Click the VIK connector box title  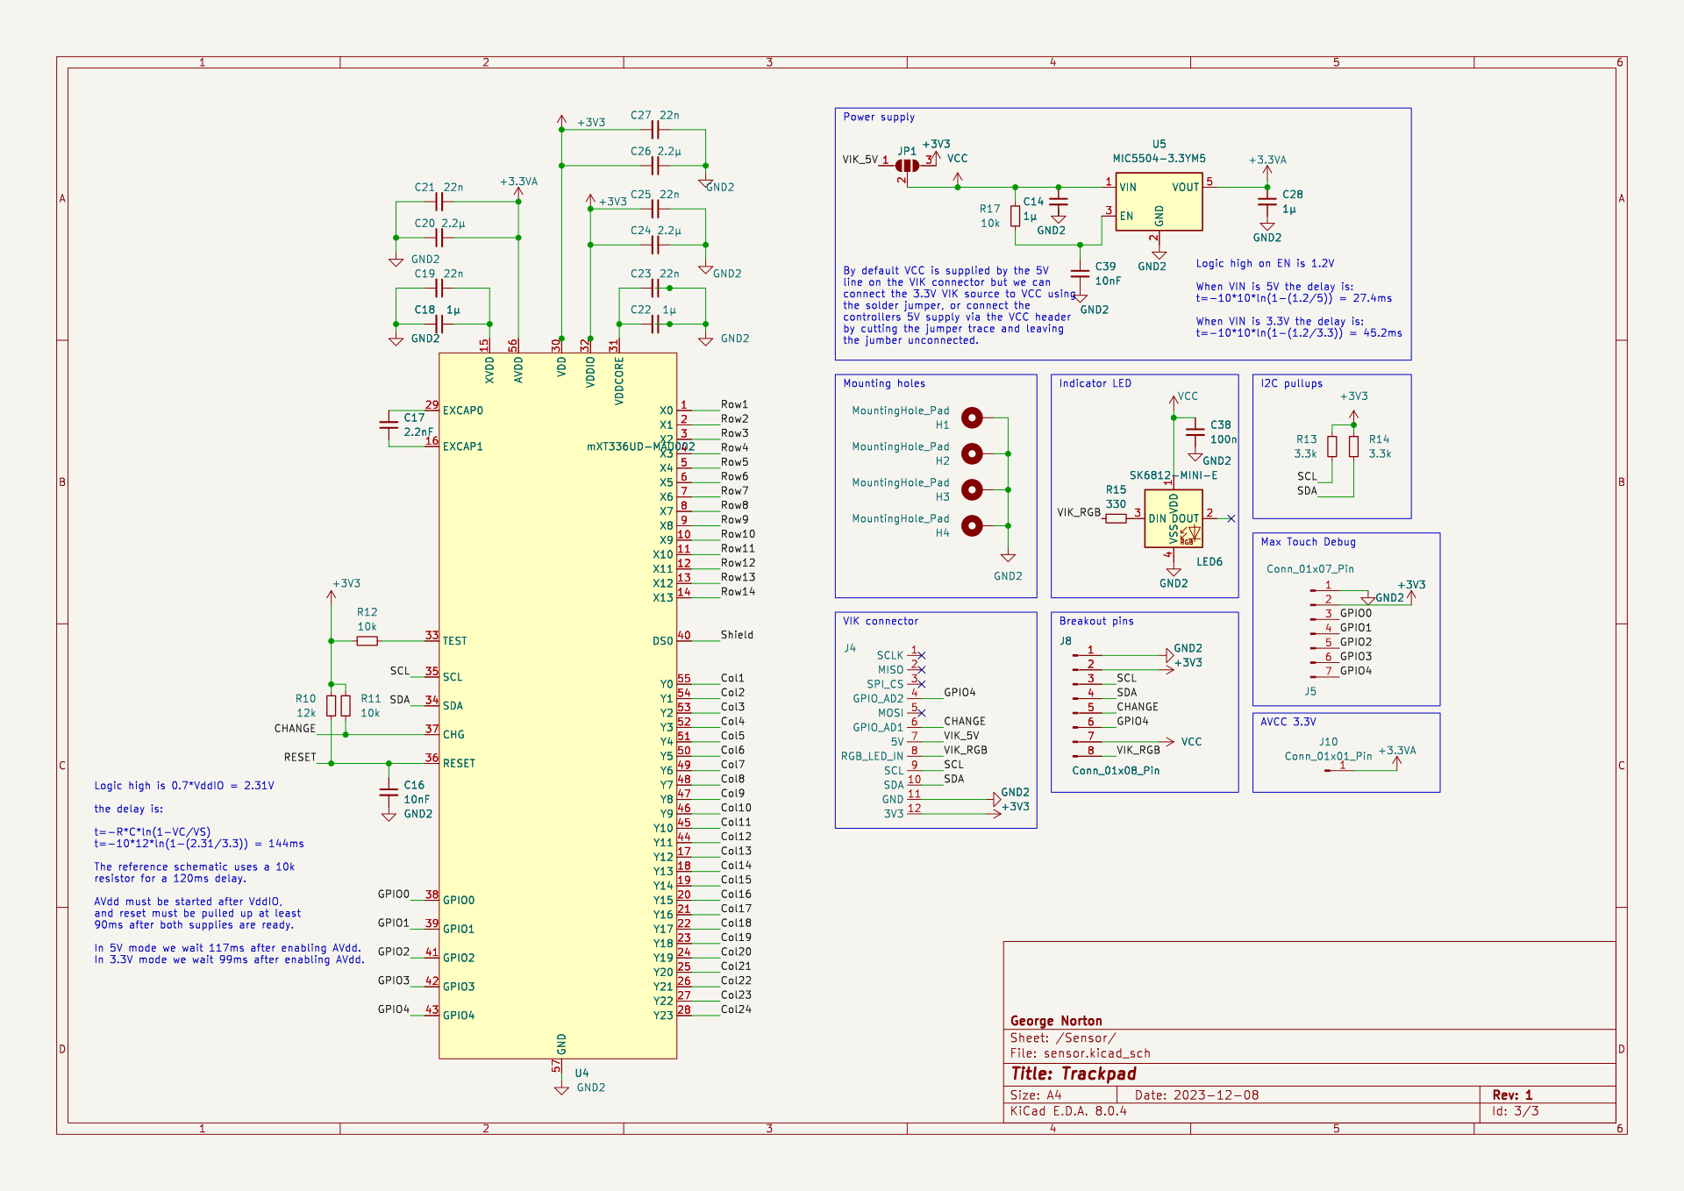[x=881, y=621]
